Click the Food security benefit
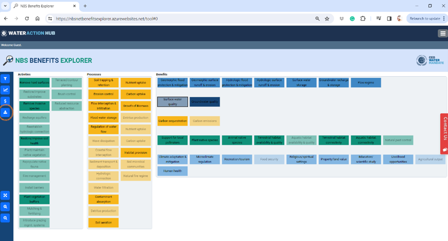 click(x=269, y=159)
